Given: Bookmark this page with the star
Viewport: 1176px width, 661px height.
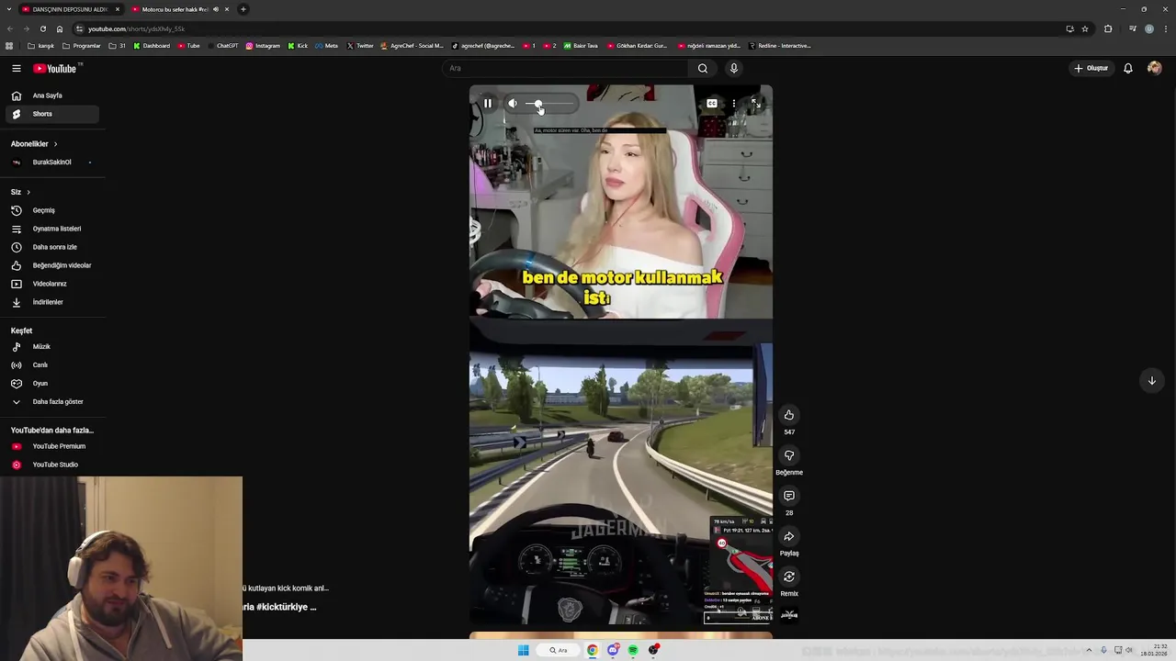Looking at the screenshot, I should point(1085,28).
